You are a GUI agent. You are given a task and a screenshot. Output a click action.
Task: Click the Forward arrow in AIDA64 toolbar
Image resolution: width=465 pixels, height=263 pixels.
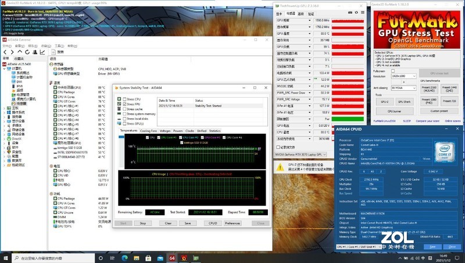(12, 52)
